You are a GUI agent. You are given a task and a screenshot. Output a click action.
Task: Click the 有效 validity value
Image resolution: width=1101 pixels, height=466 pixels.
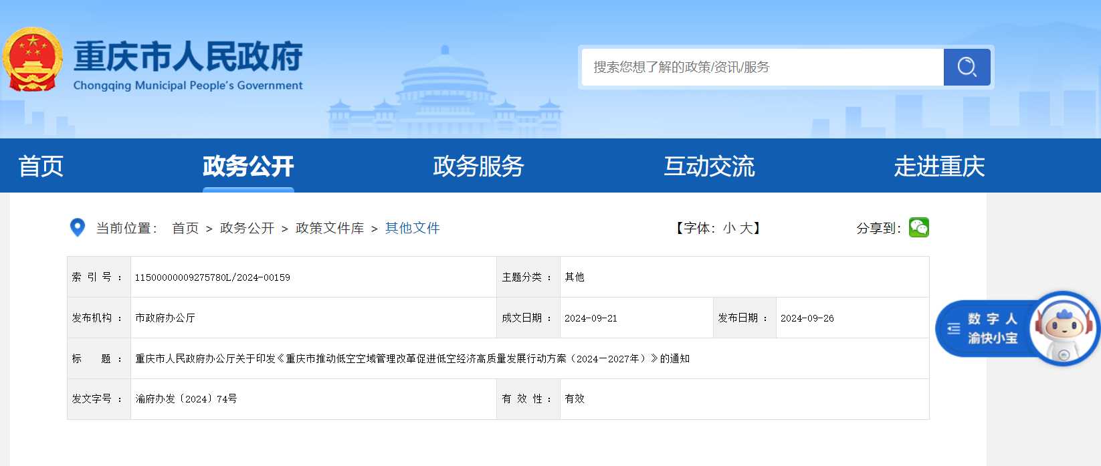click(x=575, y=398)
